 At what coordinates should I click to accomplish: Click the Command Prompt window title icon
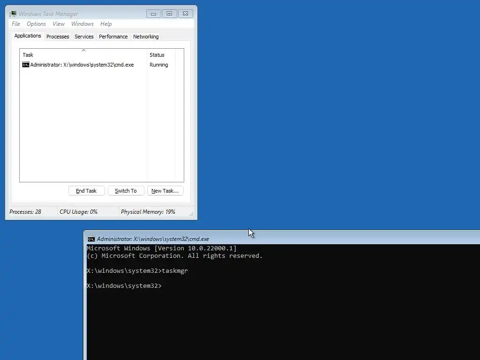point(91,239)
